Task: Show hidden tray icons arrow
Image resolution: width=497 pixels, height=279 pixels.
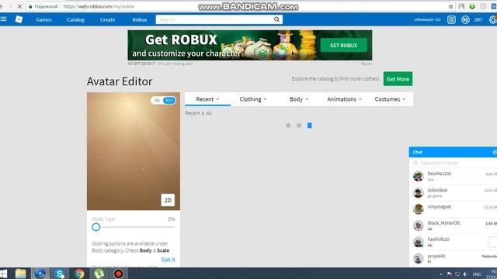Action: (441, 274)
